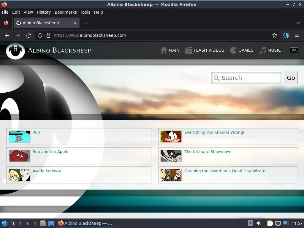This screenshot has width=304, height=228.
Task: Open a new tab with plus button
Action: click(x=86, y=23)
